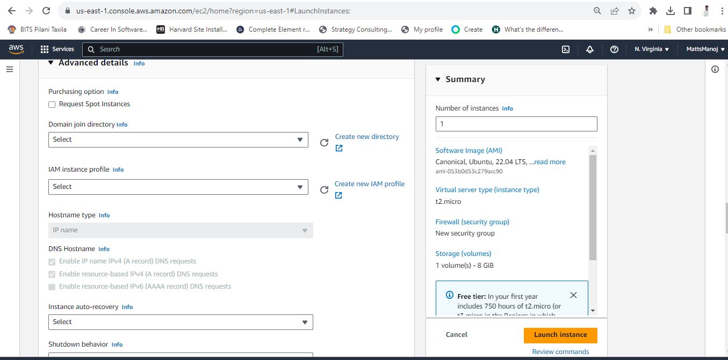Open the notifications bell icon

coord(590,49)
